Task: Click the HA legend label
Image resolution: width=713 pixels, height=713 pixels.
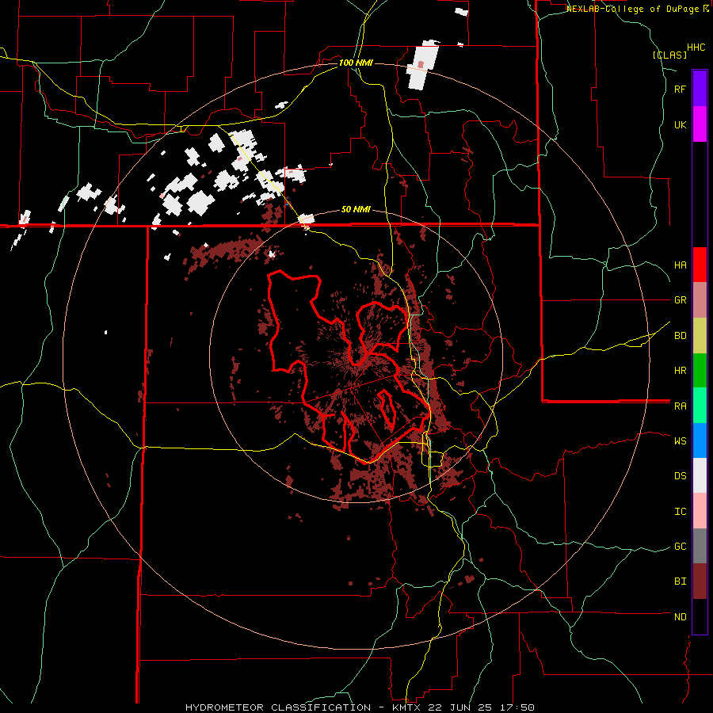Action: (681, 265)
